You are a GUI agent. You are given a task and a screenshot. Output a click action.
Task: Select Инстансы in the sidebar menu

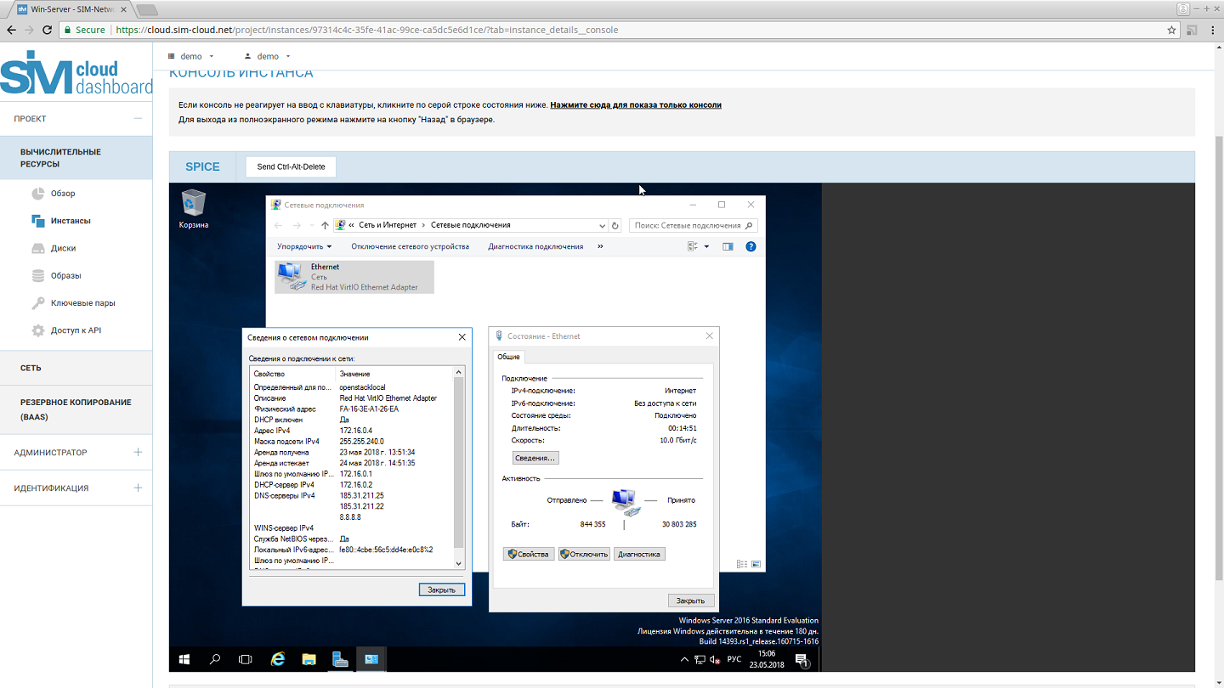[x=71, y=221]
